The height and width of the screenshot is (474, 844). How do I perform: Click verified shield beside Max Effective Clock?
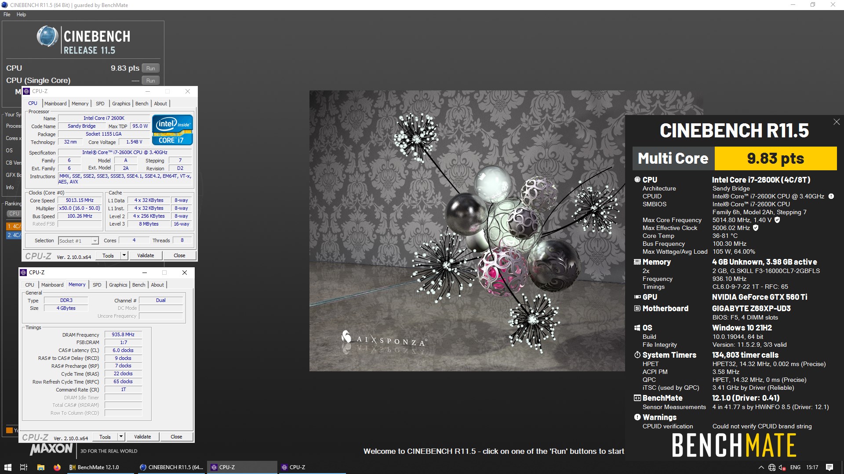[x=756, y=228]
